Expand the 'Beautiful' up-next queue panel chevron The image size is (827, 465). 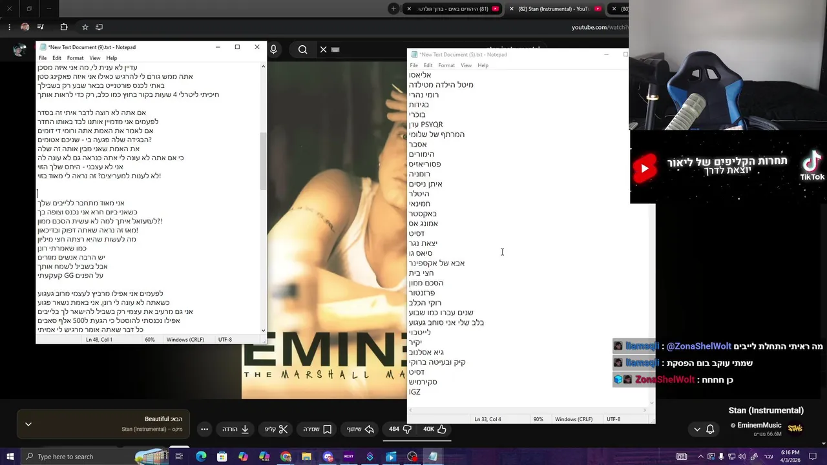(x=28, y=424)
